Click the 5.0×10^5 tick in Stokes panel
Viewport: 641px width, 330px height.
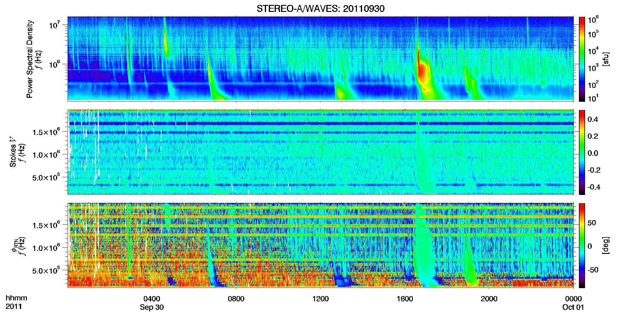point(46,177)
